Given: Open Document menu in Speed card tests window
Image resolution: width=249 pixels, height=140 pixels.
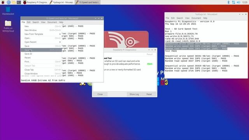Looking at the screenshot, I should point(52,22).
